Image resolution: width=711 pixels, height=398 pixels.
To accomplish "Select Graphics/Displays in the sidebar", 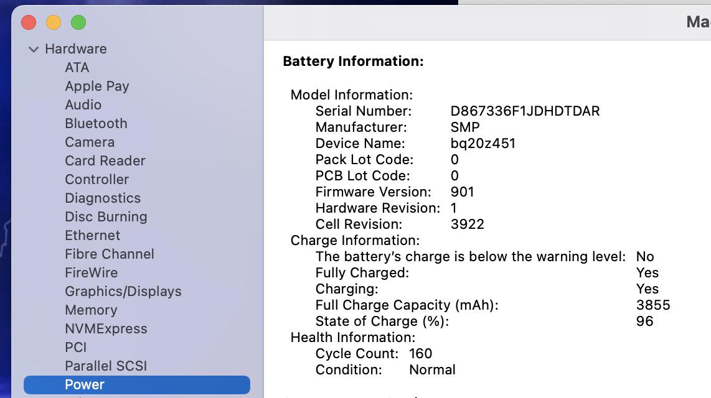I will [123, 291].
